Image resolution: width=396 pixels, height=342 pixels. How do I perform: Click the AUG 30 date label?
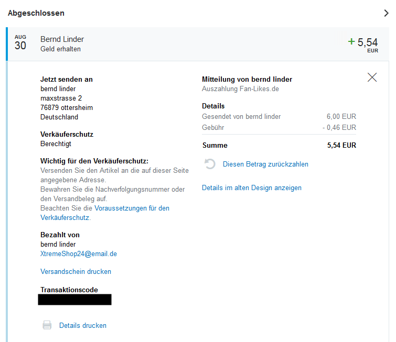[x=20, y=43]
